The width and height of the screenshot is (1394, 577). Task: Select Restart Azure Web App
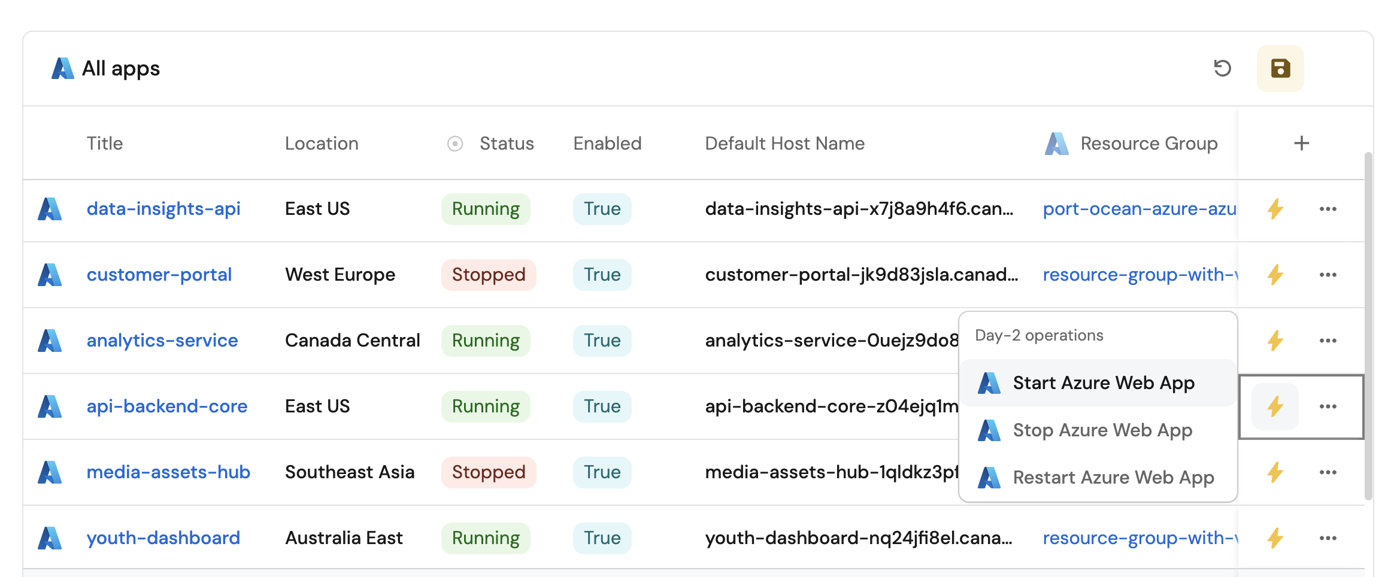pyautogui.click(x=1113, y=478)
